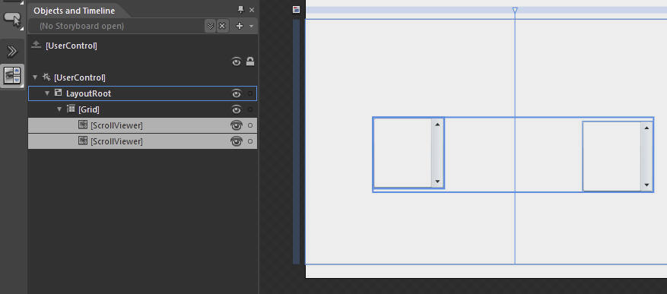Click the right ScrollViewer's vertical scrollbar track
The image size is (667, 294).
point(646,156)
